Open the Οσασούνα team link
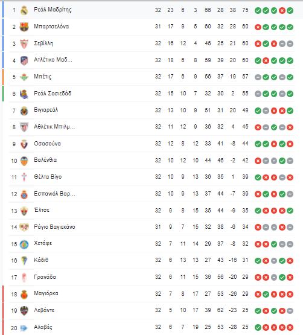Viewport: 303px width, 335px height. click(47, 144)
